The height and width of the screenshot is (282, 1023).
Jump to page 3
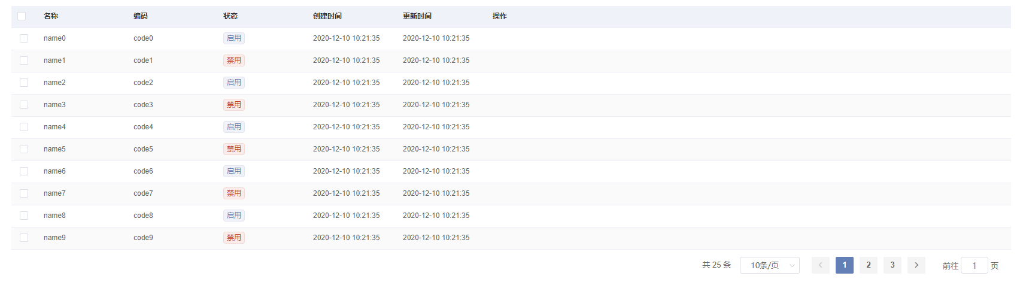pyautogui.click(x=892, y=265)
